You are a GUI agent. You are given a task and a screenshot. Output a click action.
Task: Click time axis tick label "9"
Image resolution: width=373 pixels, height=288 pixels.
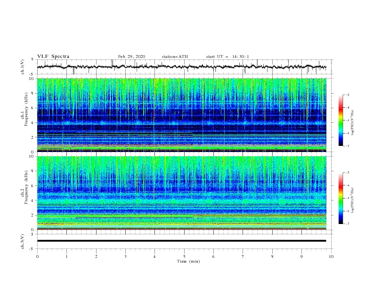[x=301, y=256]
